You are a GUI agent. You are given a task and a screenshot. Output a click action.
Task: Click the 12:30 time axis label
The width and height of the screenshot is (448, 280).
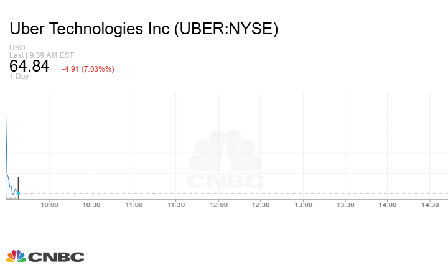(261, 204)
